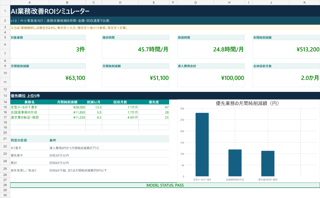Click the 月間純削減額 KPI label
This screenshot has height=198, width=320.
coord(136,66)
